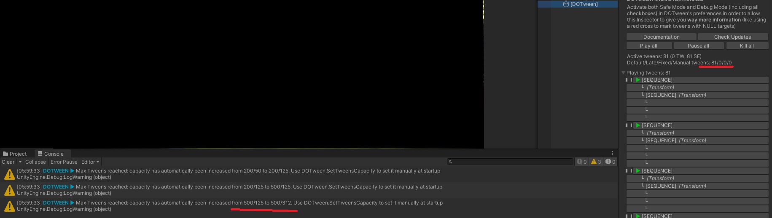Switch to the Project tab
The height and width of the screenshot is (218, 772).
tap(15, 154)
